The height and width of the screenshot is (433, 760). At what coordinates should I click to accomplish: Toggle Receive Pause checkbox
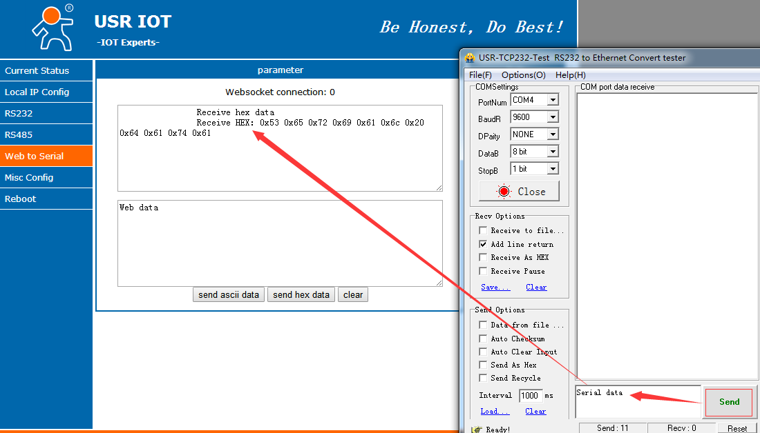pyautogui.click(x=483, y=271)
